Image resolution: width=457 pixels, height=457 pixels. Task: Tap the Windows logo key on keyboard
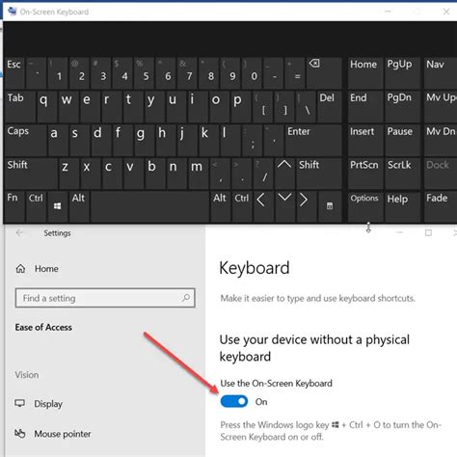click(58, 206)
